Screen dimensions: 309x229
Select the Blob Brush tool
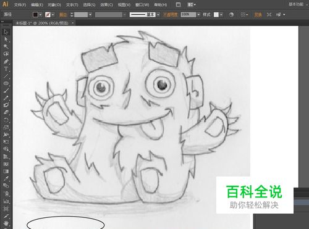click(6, 105)
